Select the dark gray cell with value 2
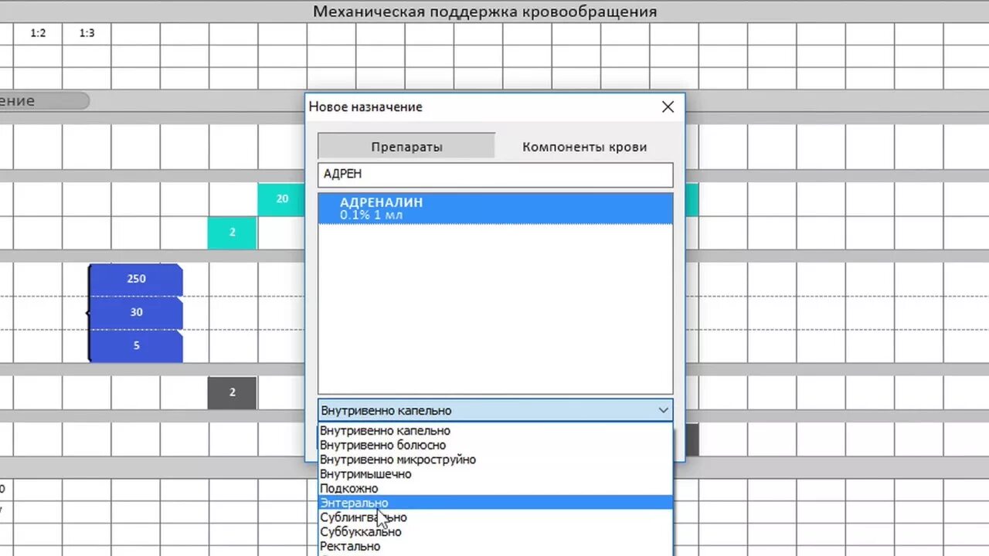989x556 pixels. tap(232, 392)
